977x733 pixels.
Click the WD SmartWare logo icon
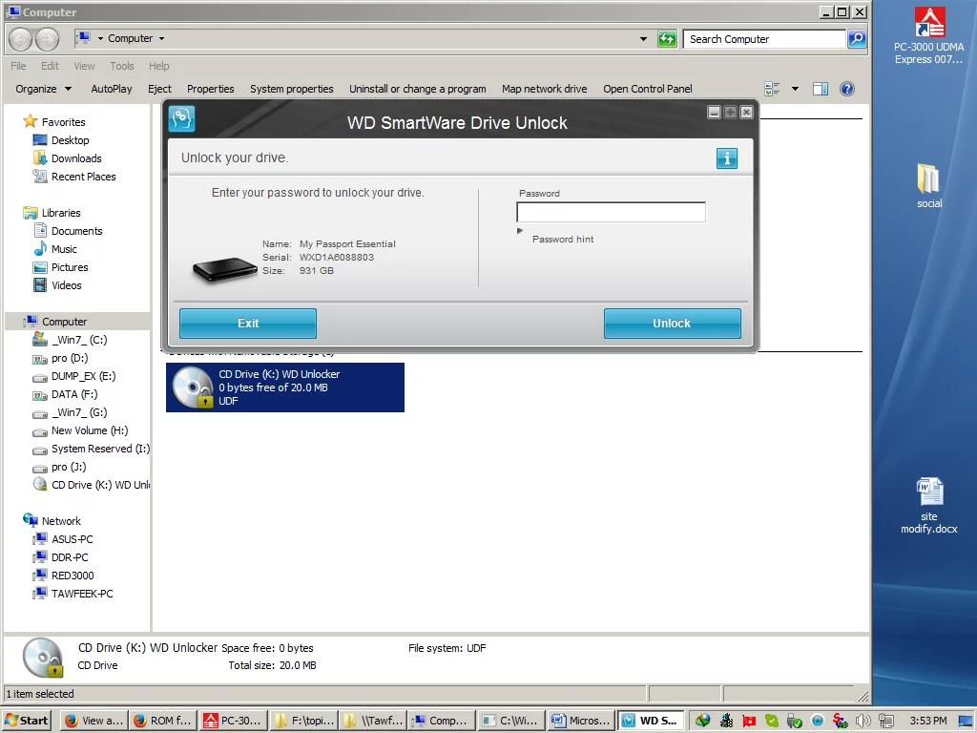181,118
